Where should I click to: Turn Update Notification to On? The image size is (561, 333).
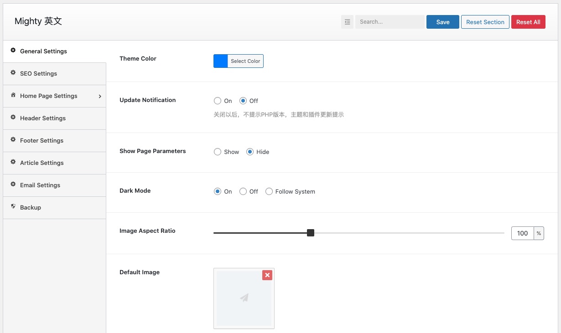218,101
